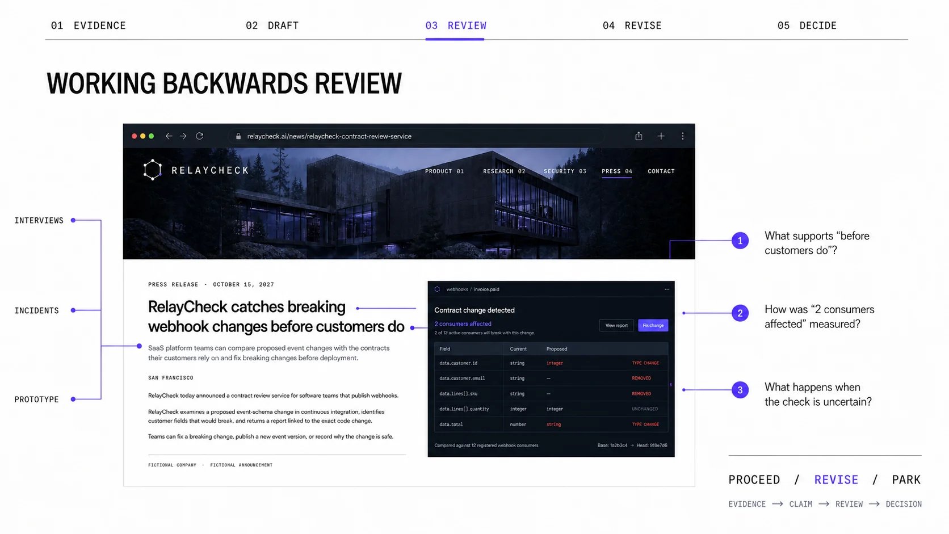949x534 pixels.
Task: Click How was "2 consumers affected" measured? question
Action: [x=819, y=317]
